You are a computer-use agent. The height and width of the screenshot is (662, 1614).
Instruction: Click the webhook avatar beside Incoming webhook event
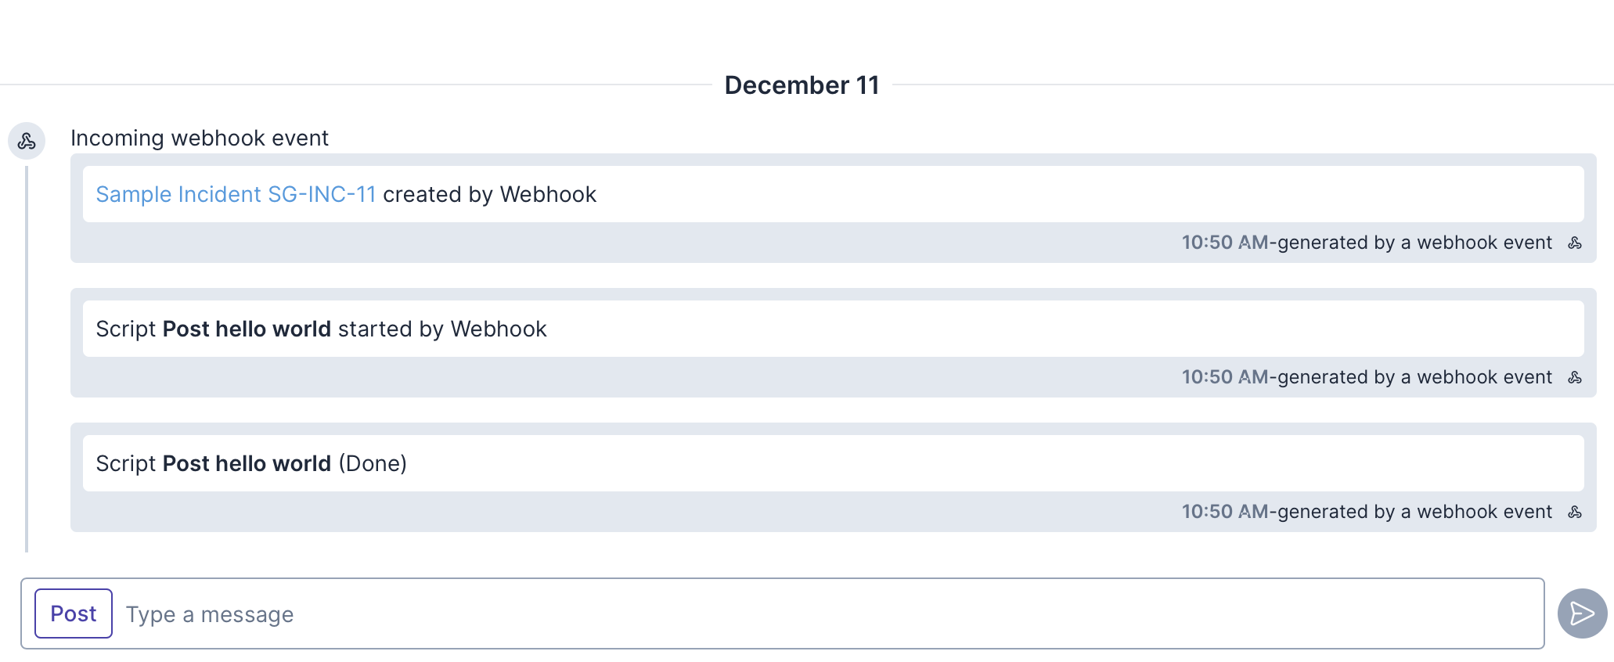click(27, 142)
